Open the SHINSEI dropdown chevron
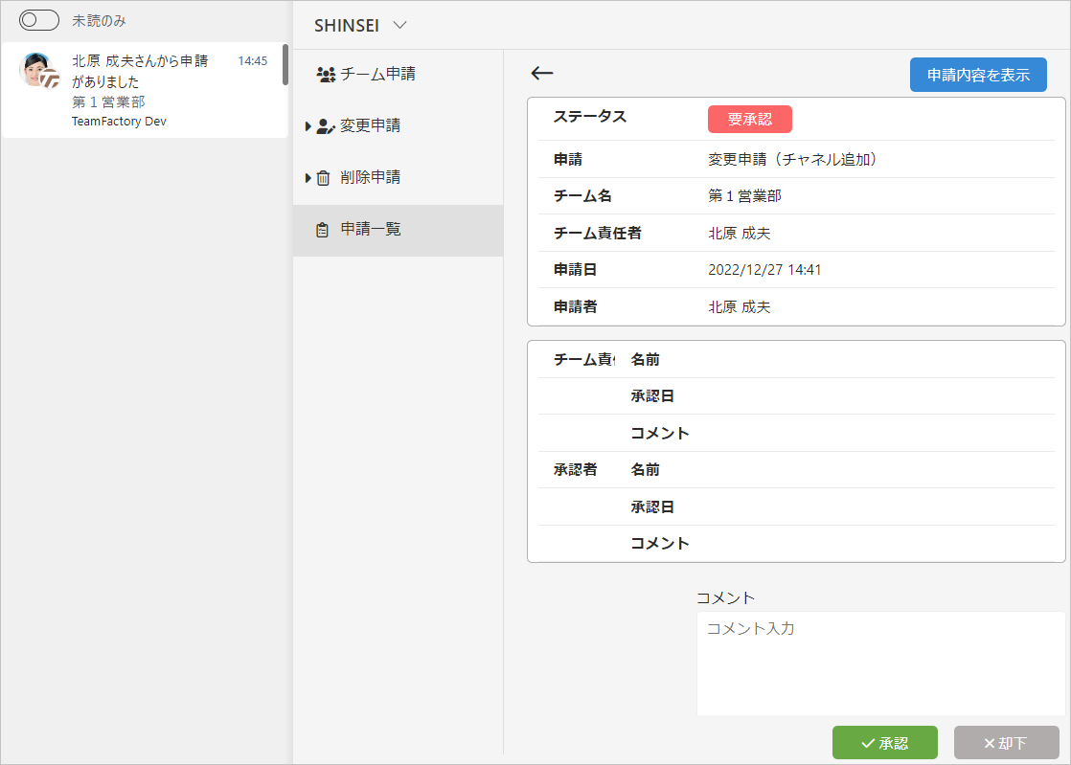 click(400, 25)
